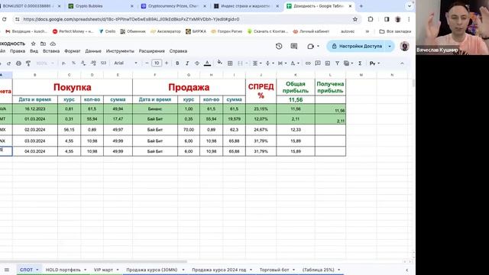Open the Все закладки folder
Screen dimensions: 489x275
point(395,31)
